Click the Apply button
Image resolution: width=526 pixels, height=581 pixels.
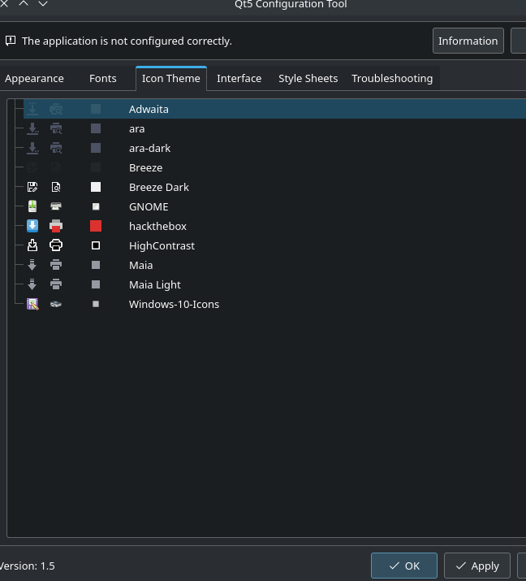click(x=477, y=566)
